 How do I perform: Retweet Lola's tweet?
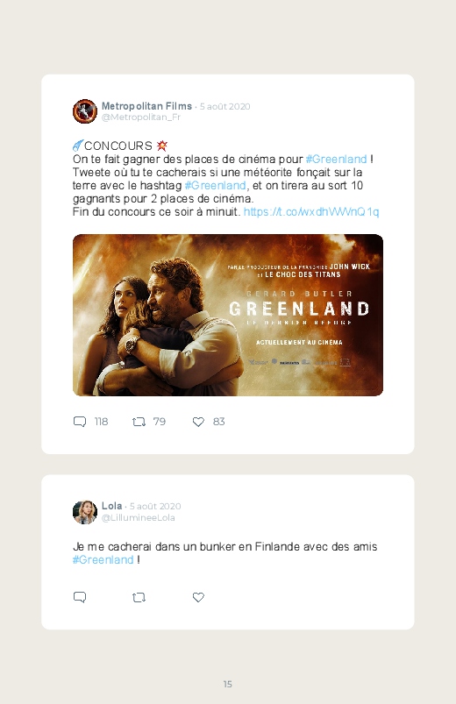(x=139, y=597)
